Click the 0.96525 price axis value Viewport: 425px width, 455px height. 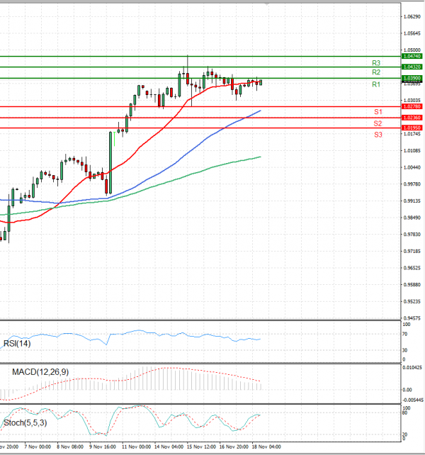(412, 268)
